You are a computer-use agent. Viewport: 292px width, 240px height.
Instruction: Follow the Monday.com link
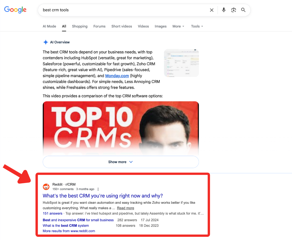117,76
